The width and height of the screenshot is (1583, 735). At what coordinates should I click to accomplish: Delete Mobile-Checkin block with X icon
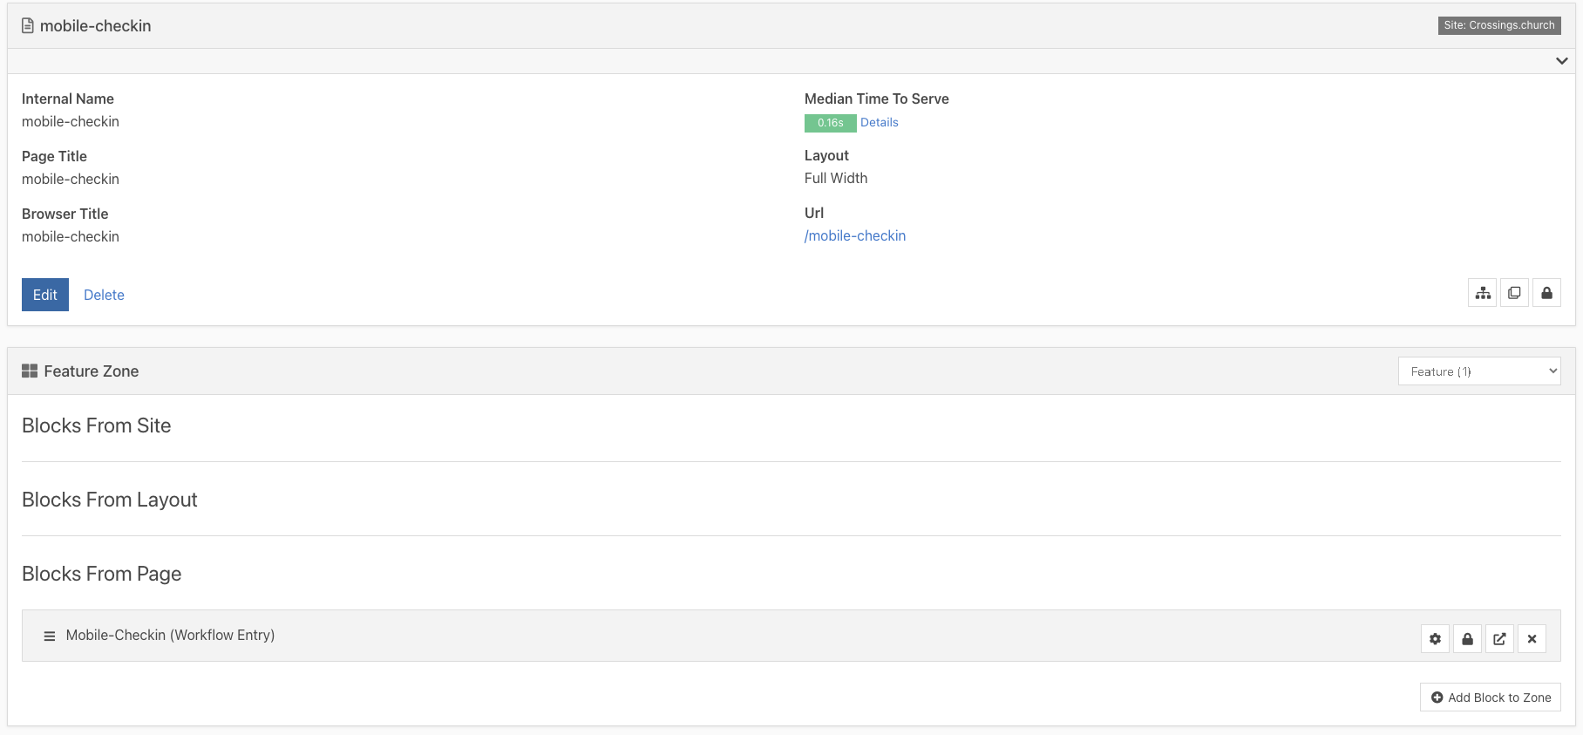click(1532, 638)
